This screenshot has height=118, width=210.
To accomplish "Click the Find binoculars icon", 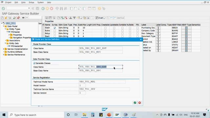I will pos(61,9).
